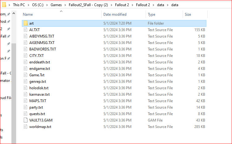Select the worldmap.txt file name

pyautogui.click(x=40, y=126)
